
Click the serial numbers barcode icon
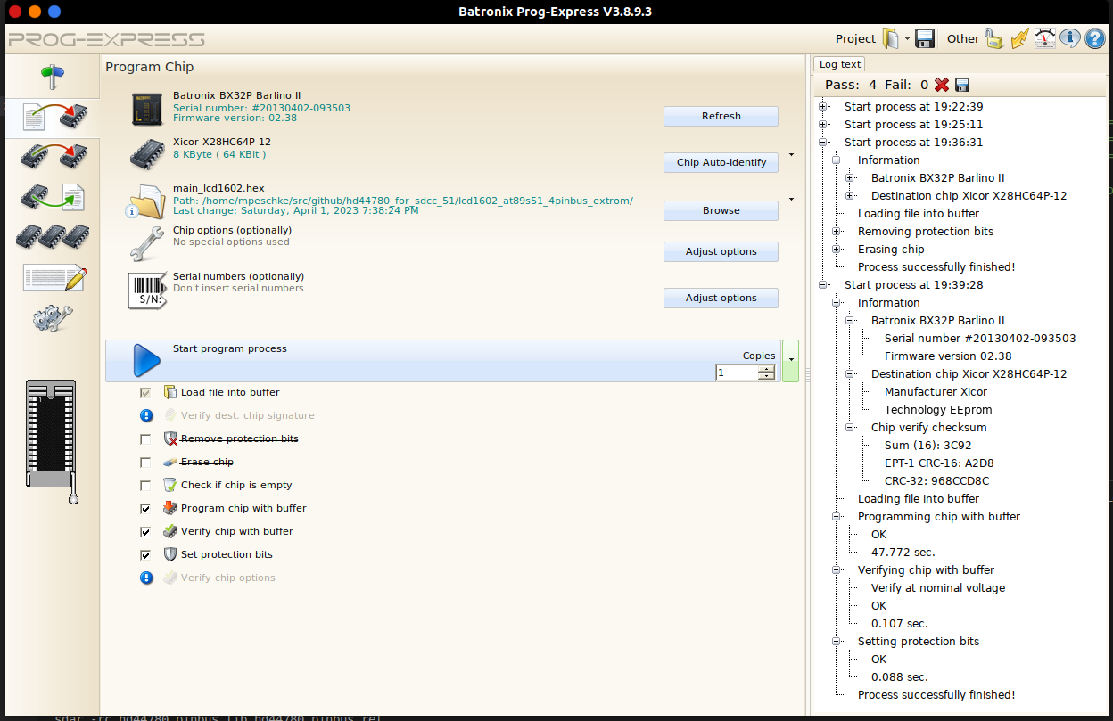pos(147,291)
